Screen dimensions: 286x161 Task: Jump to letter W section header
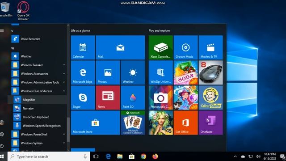tap(13, 48)
